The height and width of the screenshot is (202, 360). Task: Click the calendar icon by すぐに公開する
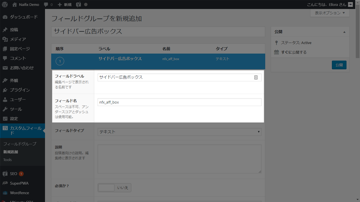(x=276, y=52)
